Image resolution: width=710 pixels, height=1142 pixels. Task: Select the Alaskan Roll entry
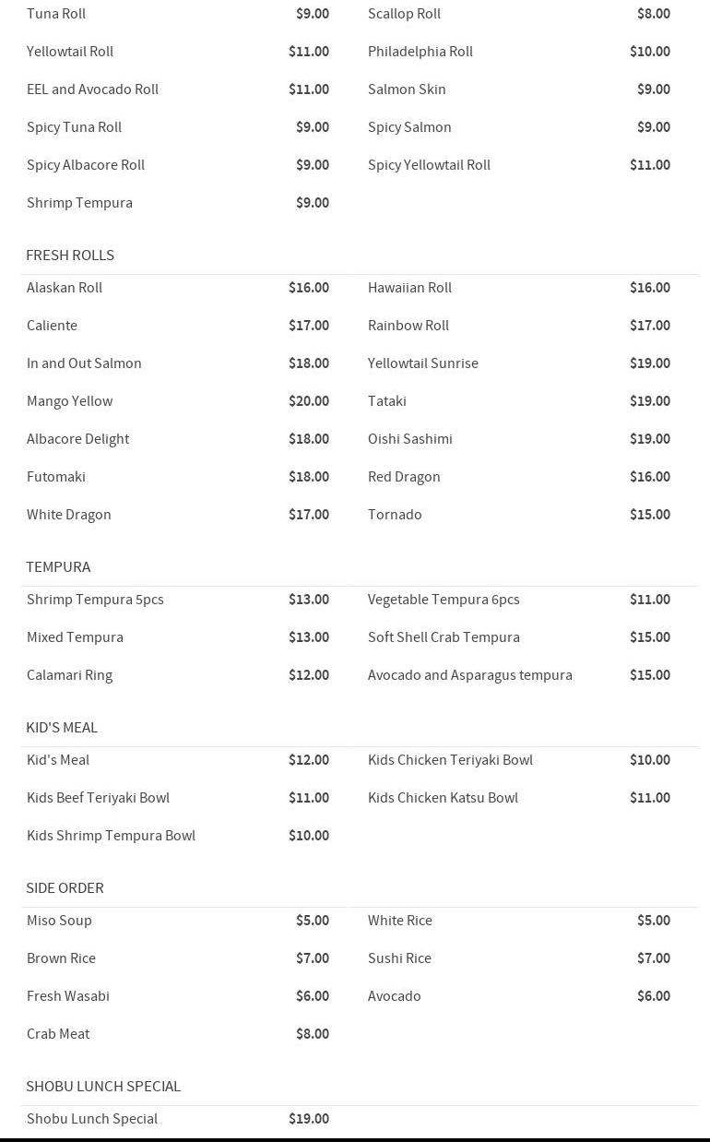[x=65, y=288]
